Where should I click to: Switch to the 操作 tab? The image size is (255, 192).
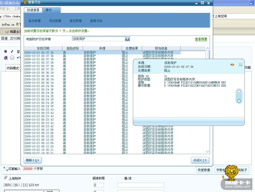(x=52, y=10)
